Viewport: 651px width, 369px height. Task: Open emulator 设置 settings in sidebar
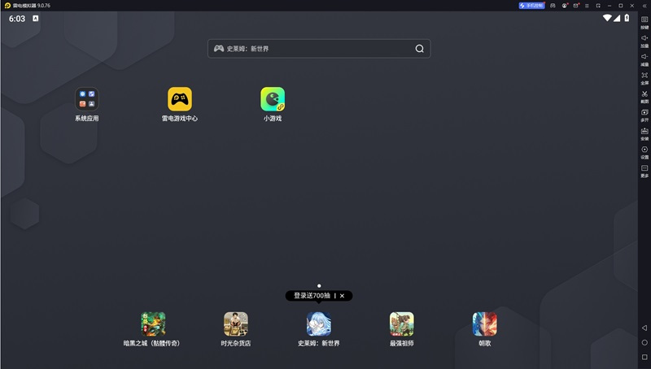point(644,151)
